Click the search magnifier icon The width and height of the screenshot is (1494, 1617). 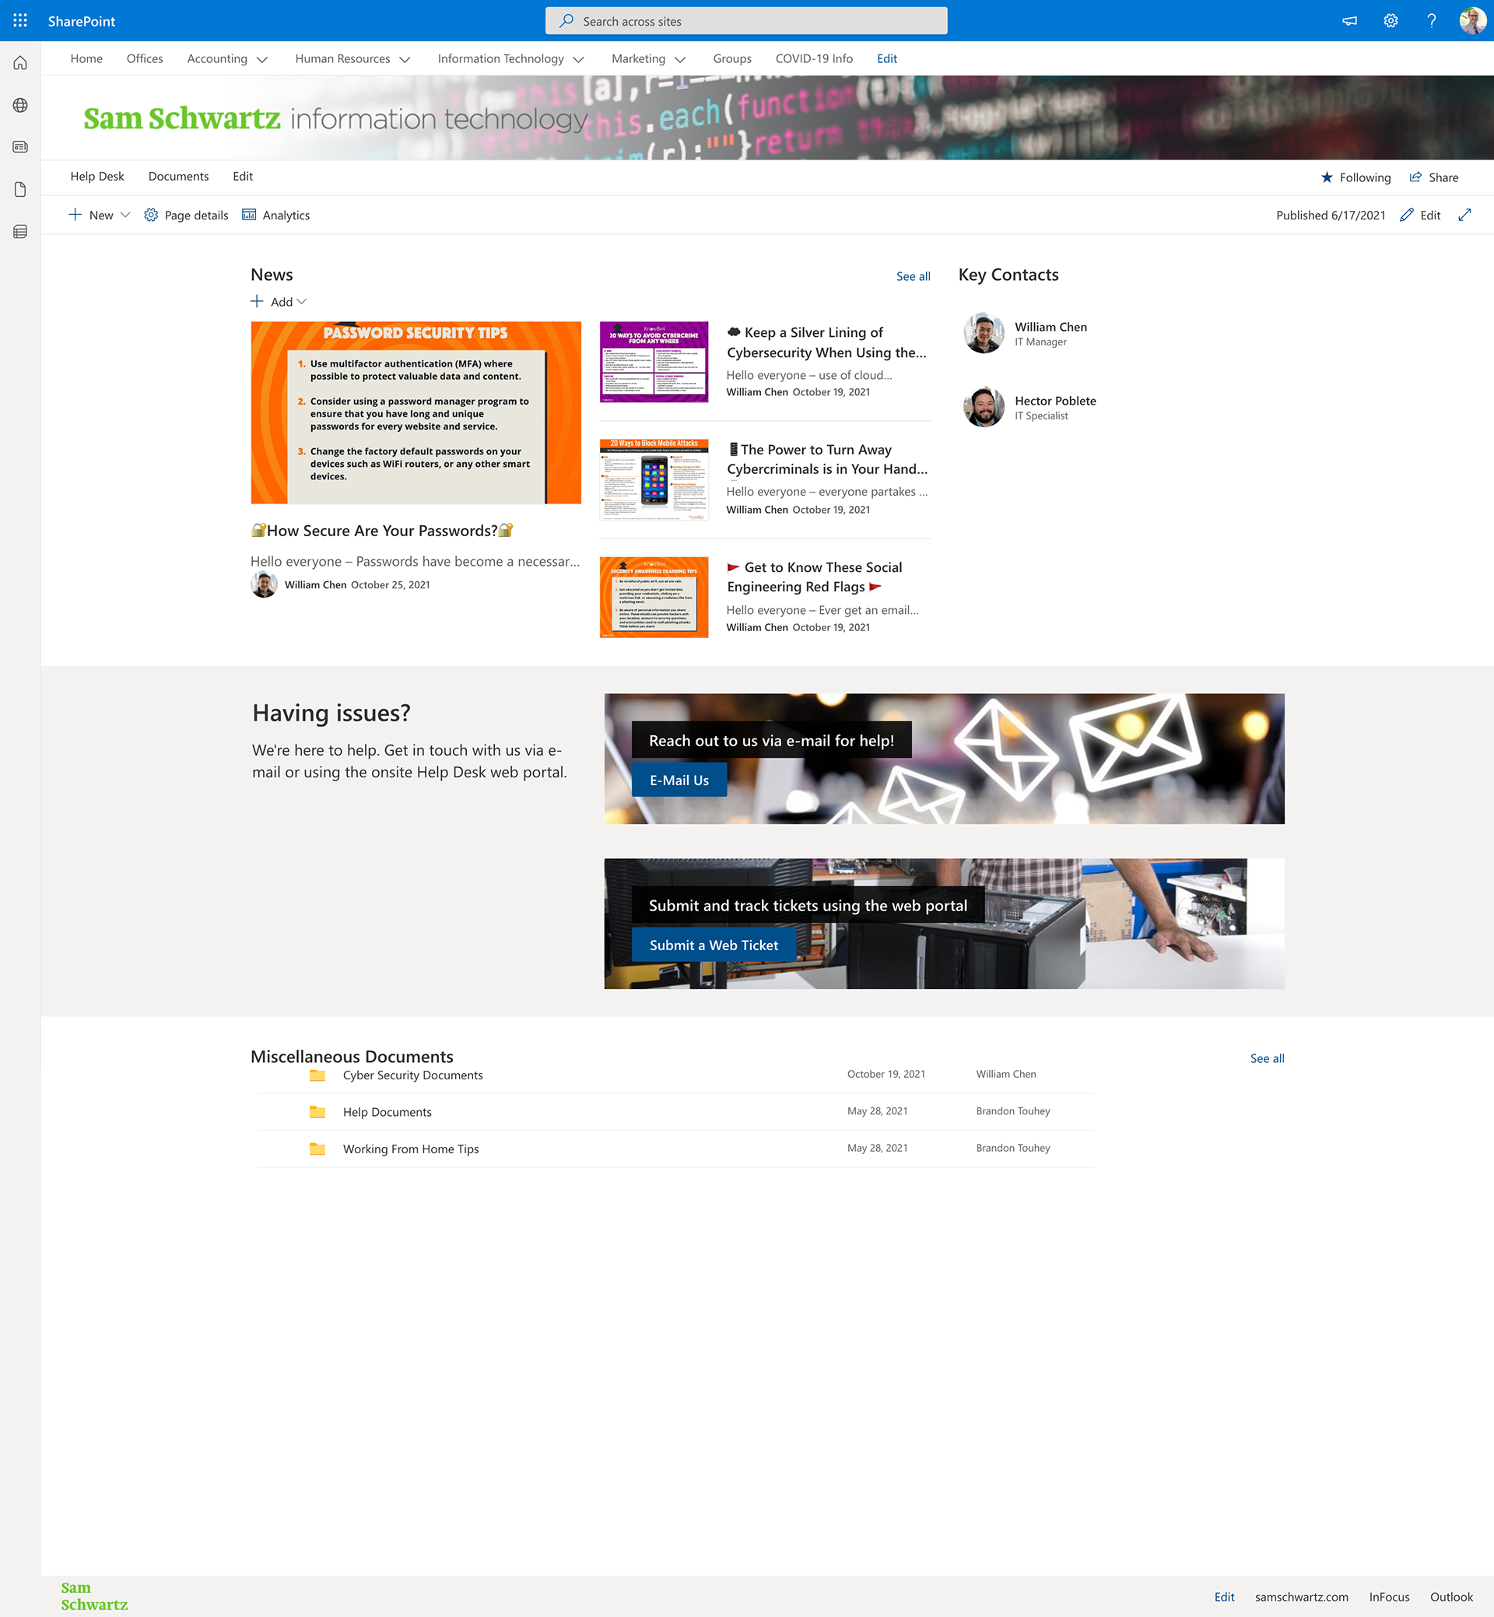tap(566, 21)
